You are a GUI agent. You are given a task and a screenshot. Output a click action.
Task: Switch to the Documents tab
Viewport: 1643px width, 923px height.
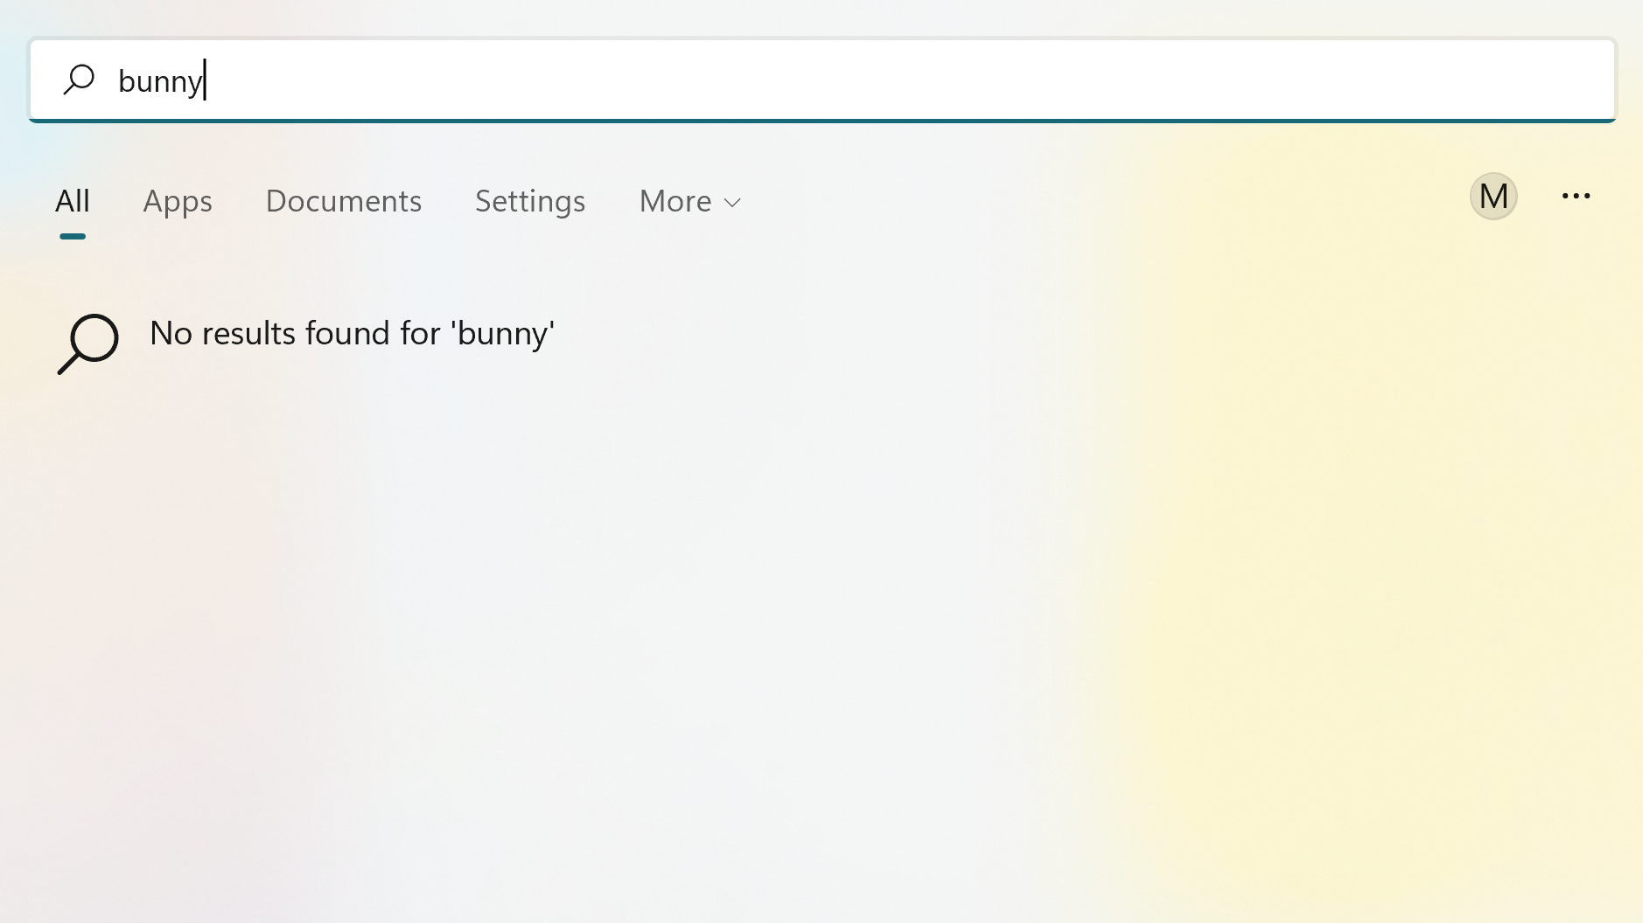tap(343, 201)
